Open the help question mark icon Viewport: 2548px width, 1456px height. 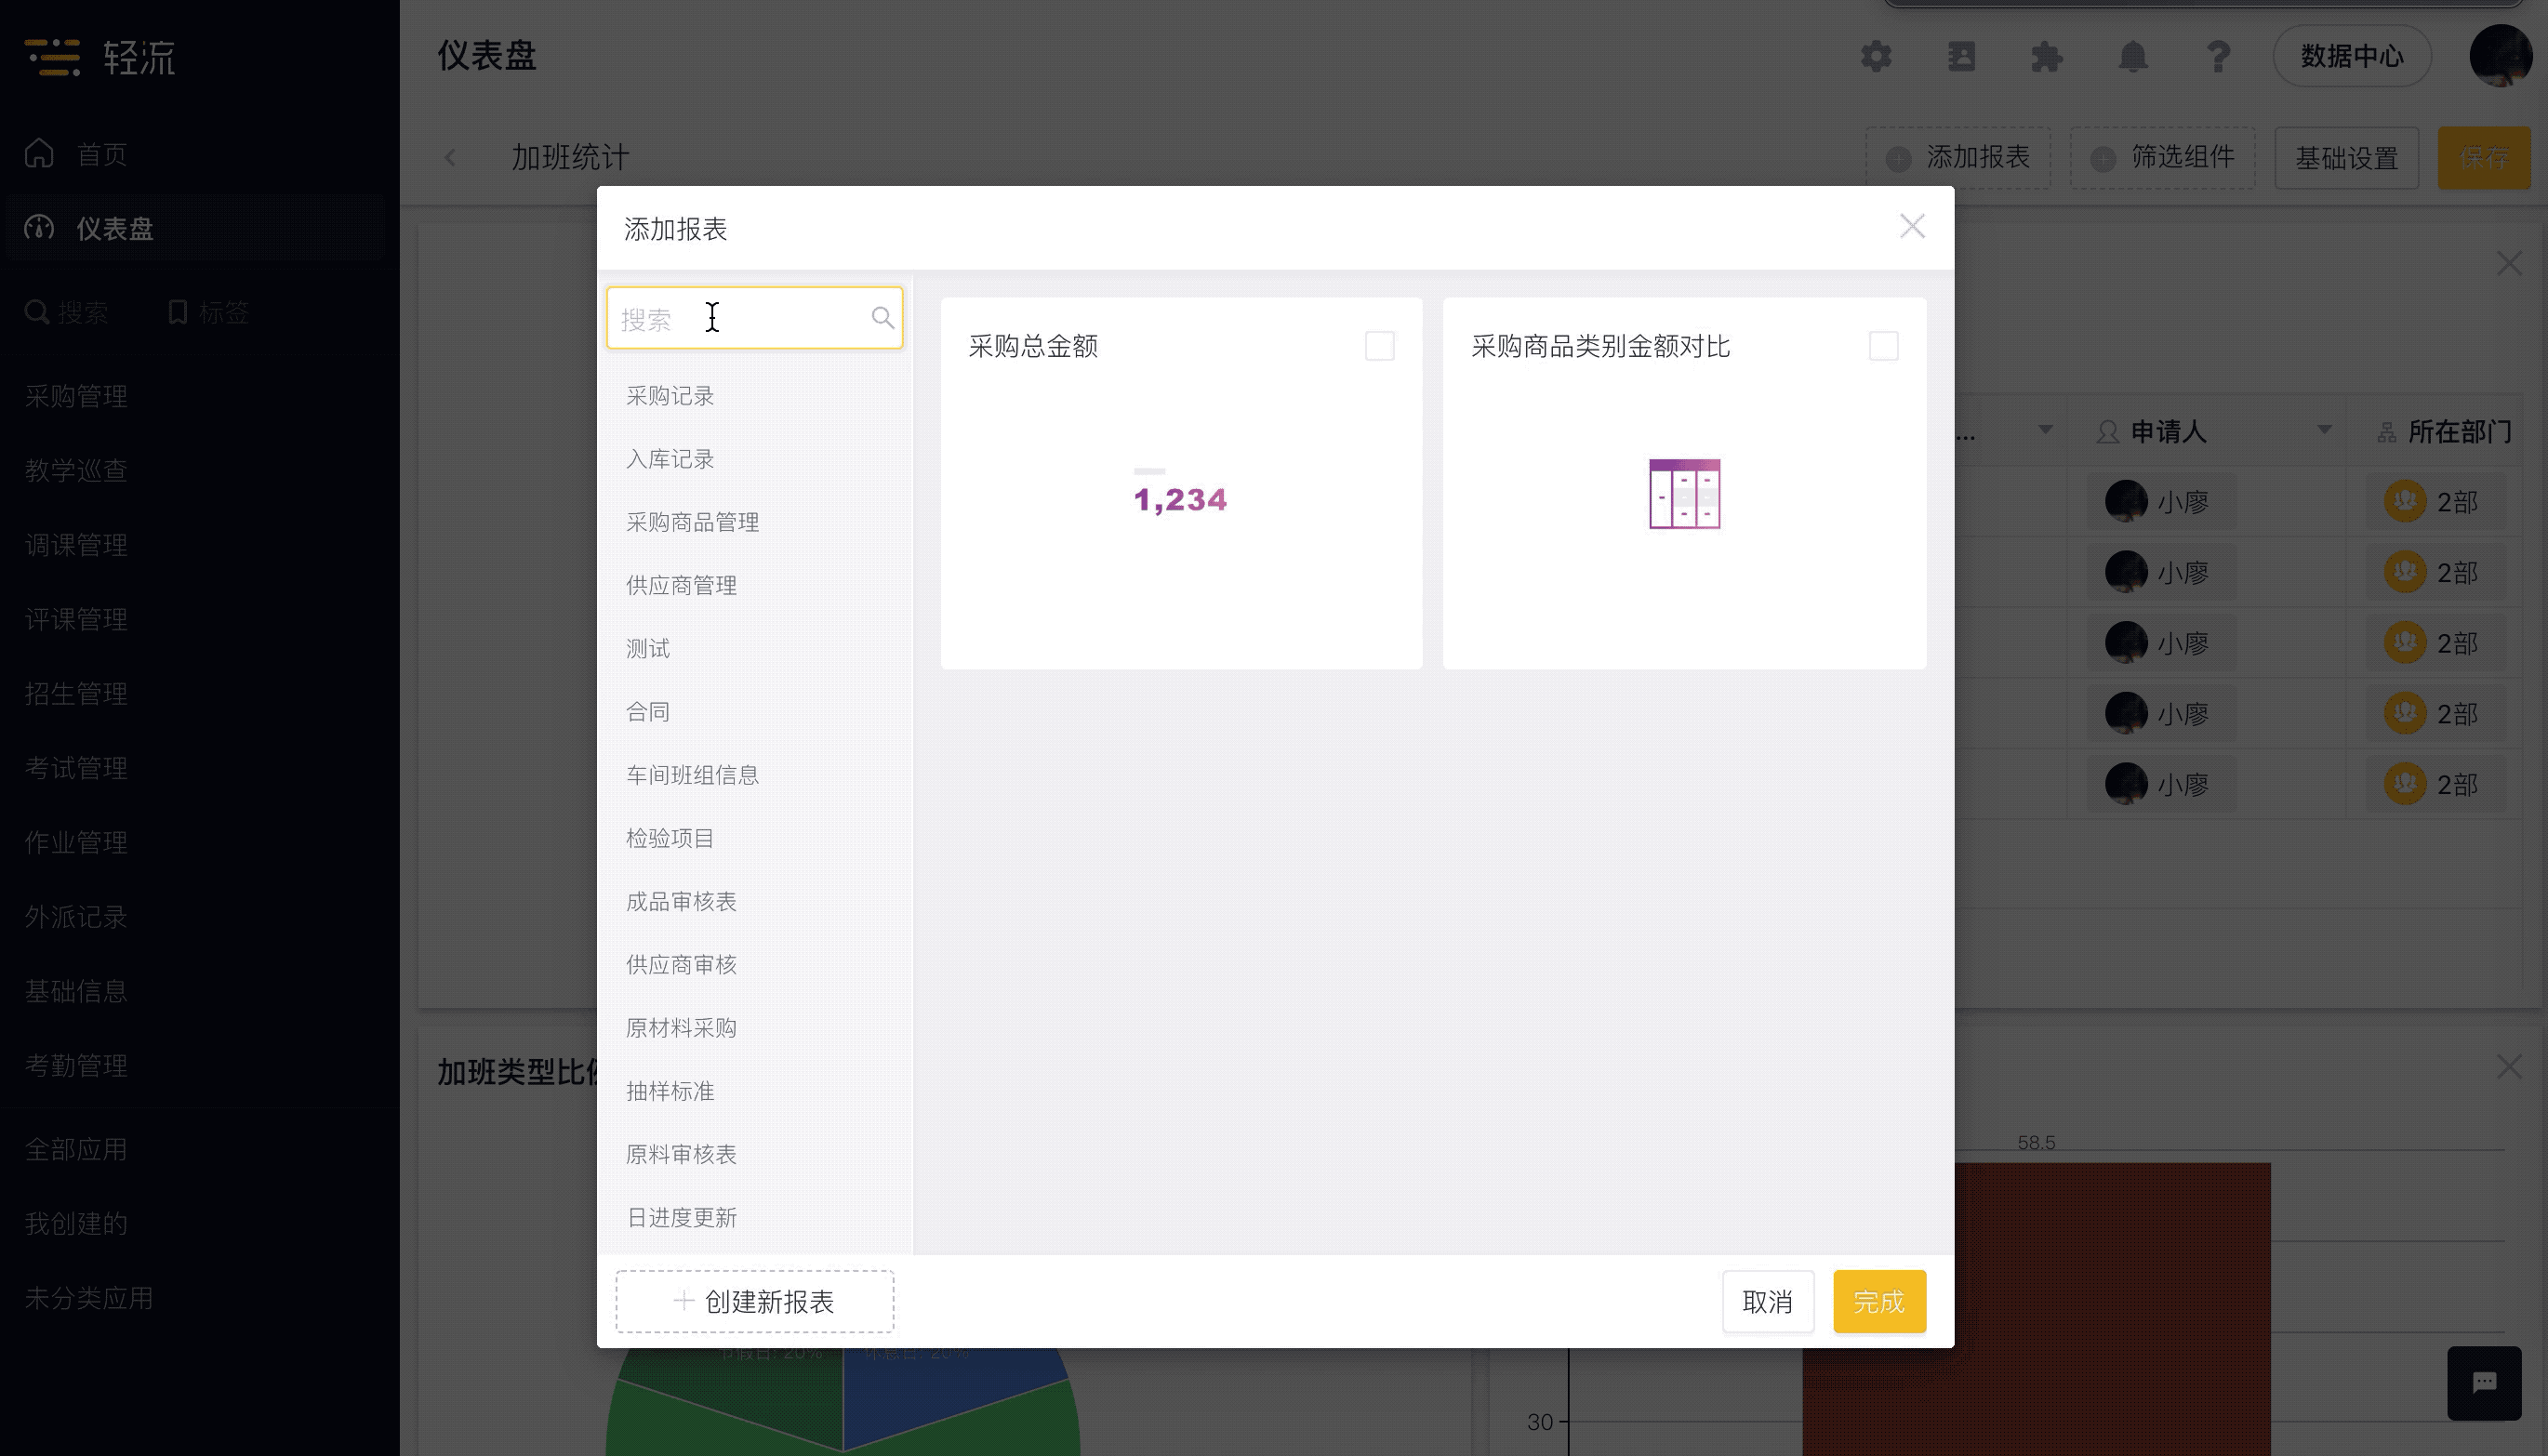pyautogui.click(x=2218, y=56)
